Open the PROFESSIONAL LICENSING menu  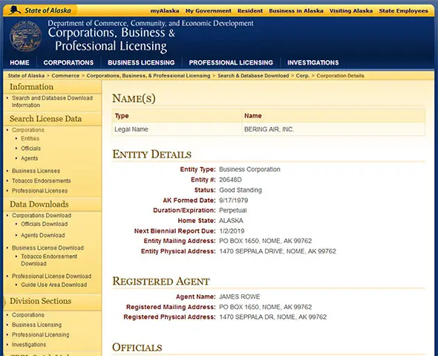[x=231, y=62]
